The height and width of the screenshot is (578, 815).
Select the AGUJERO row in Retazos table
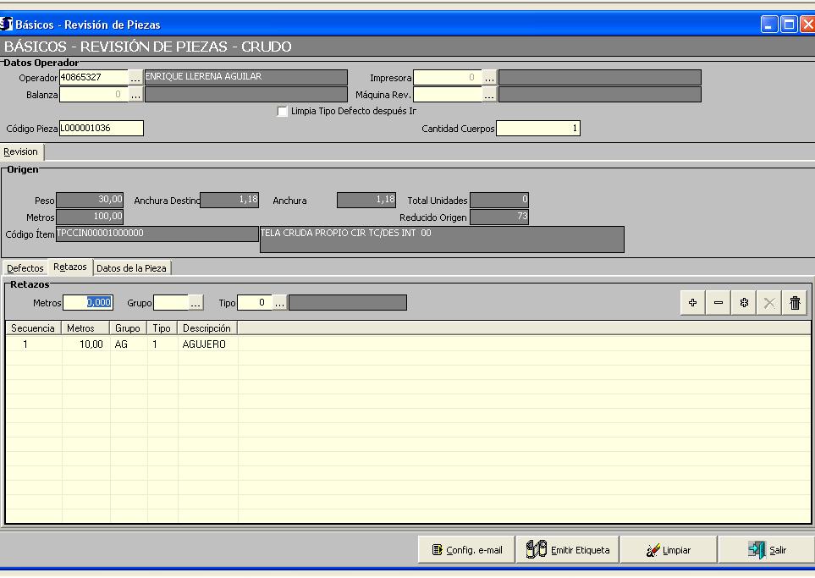[x=203, y=344]
